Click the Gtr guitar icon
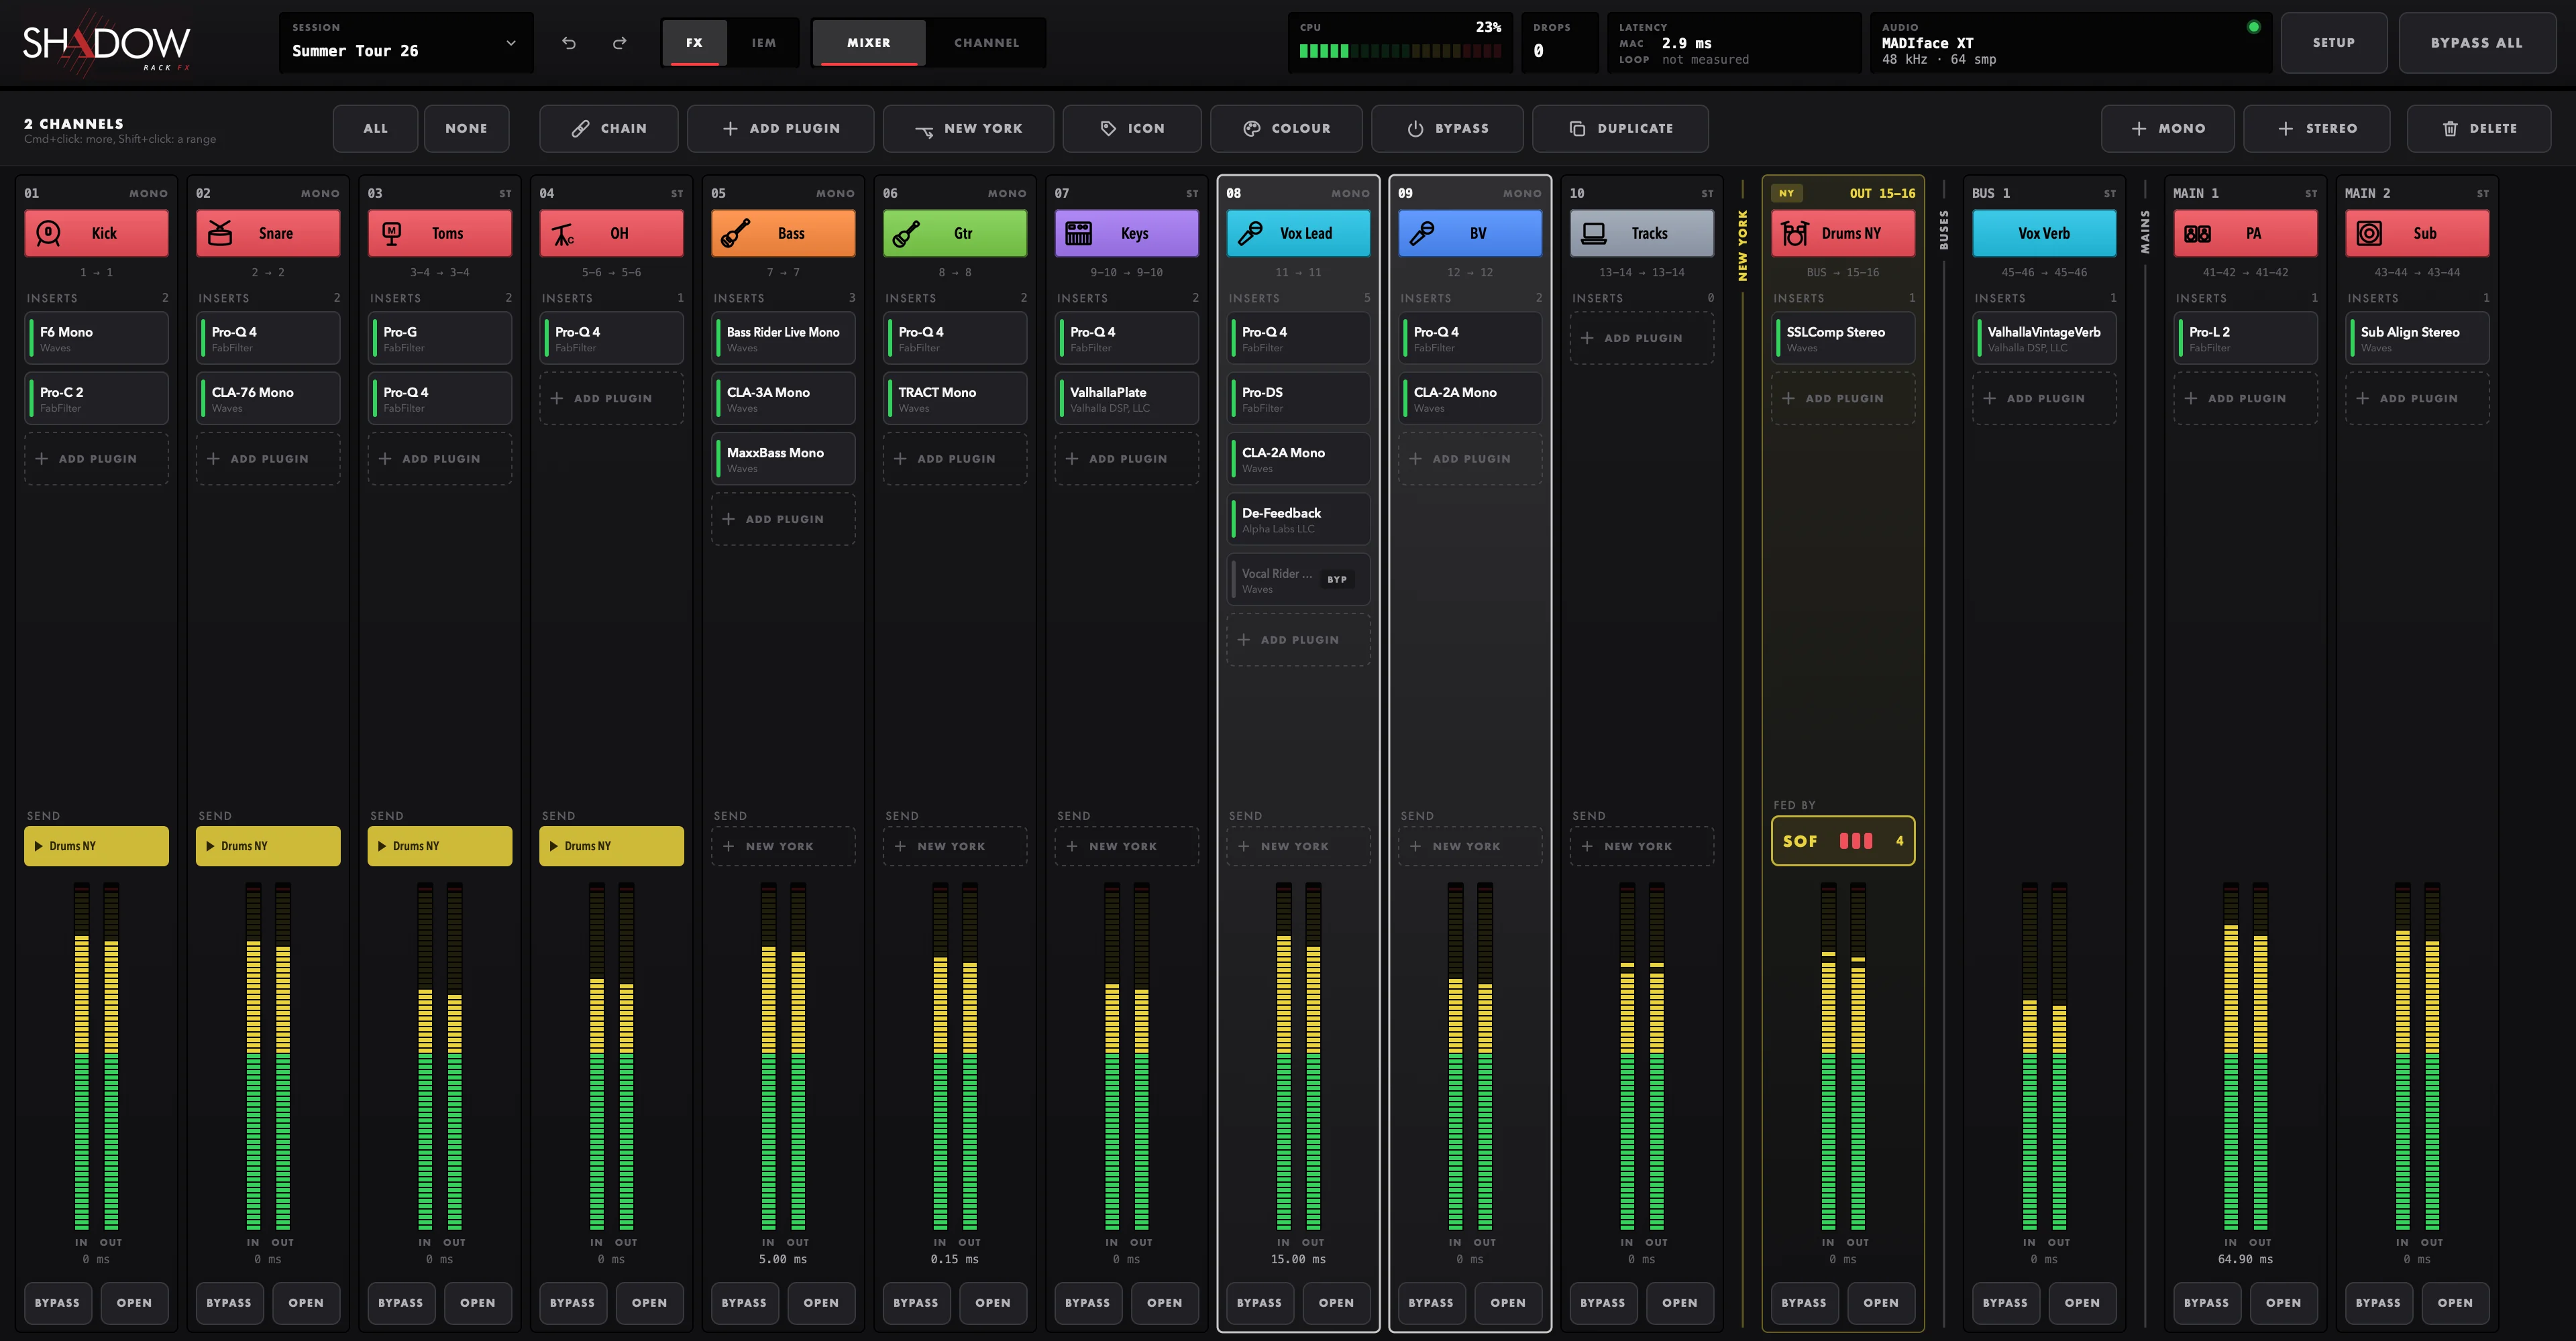 (907, 233)
